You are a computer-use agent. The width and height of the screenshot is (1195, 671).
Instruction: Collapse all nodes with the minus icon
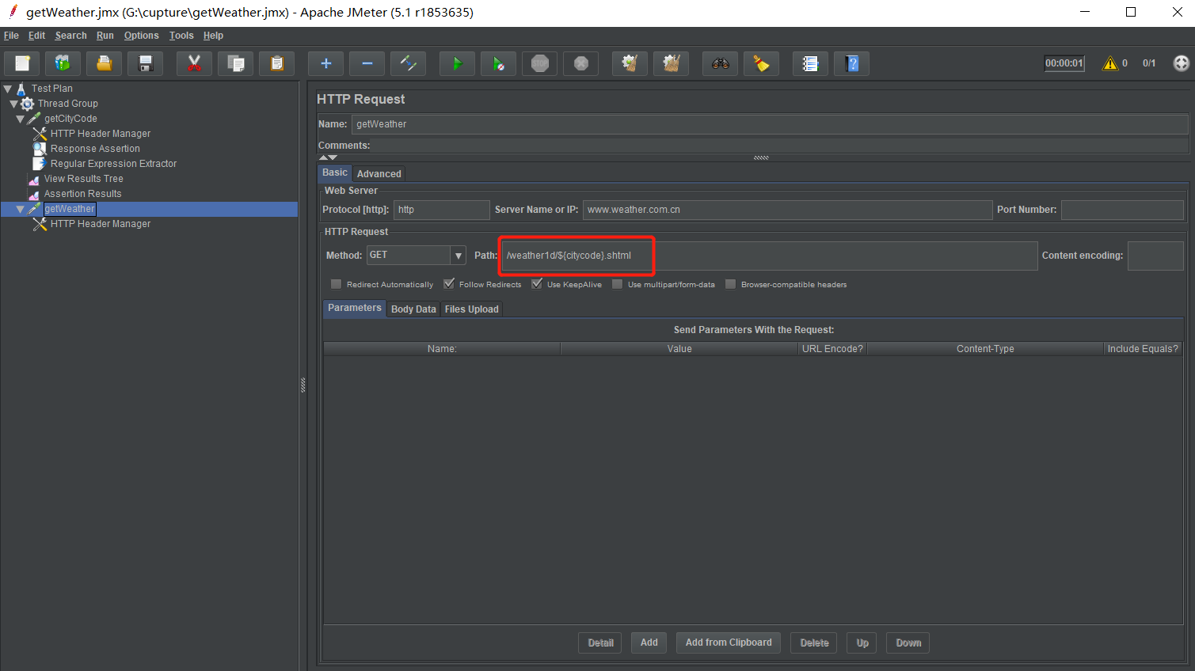tap(367, 63)
